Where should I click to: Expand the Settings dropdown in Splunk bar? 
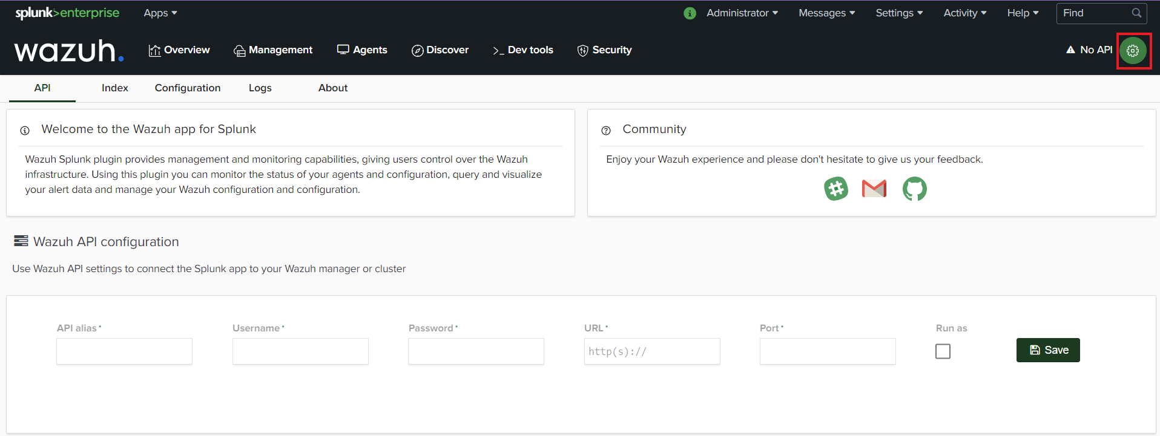pyautogui.click(x=899, y=13)
